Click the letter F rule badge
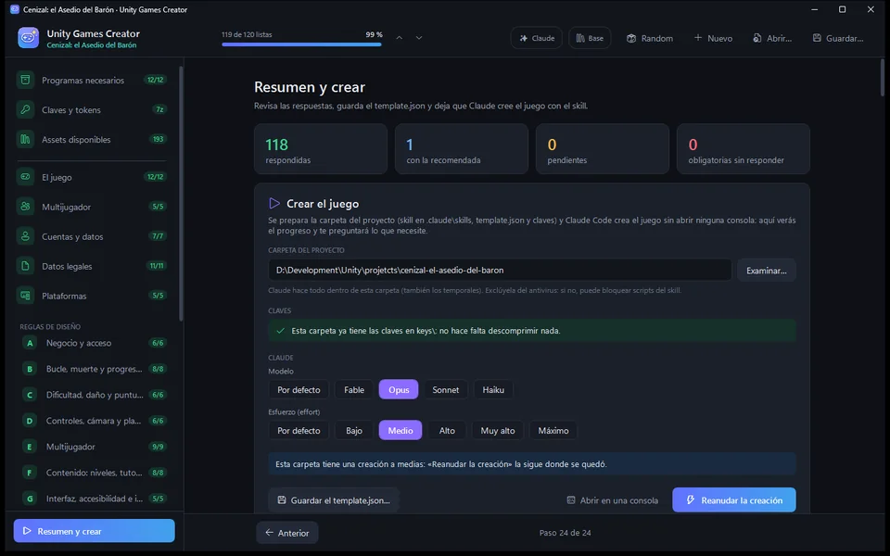 (x=30, y=473)
